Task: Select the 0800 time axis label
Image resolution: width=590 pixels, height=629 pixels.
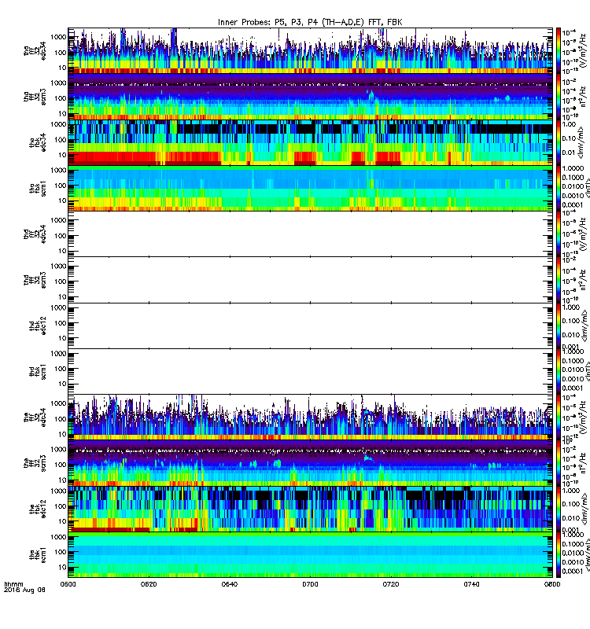Action: coord(552,584)
